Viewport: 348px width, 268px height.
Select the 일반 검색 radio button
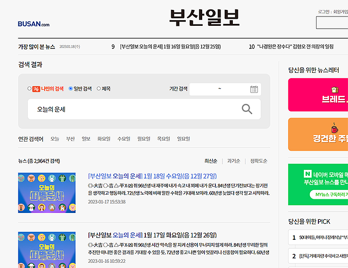coord(71,88)
